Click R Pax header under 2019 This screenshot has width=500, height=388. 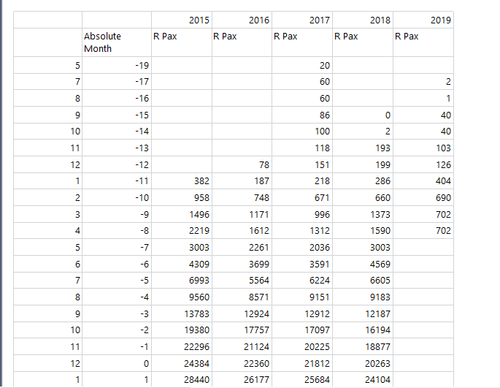pos(423,42)
